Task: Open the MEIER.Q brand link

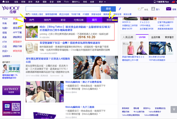Action: [x=126, y=22]
